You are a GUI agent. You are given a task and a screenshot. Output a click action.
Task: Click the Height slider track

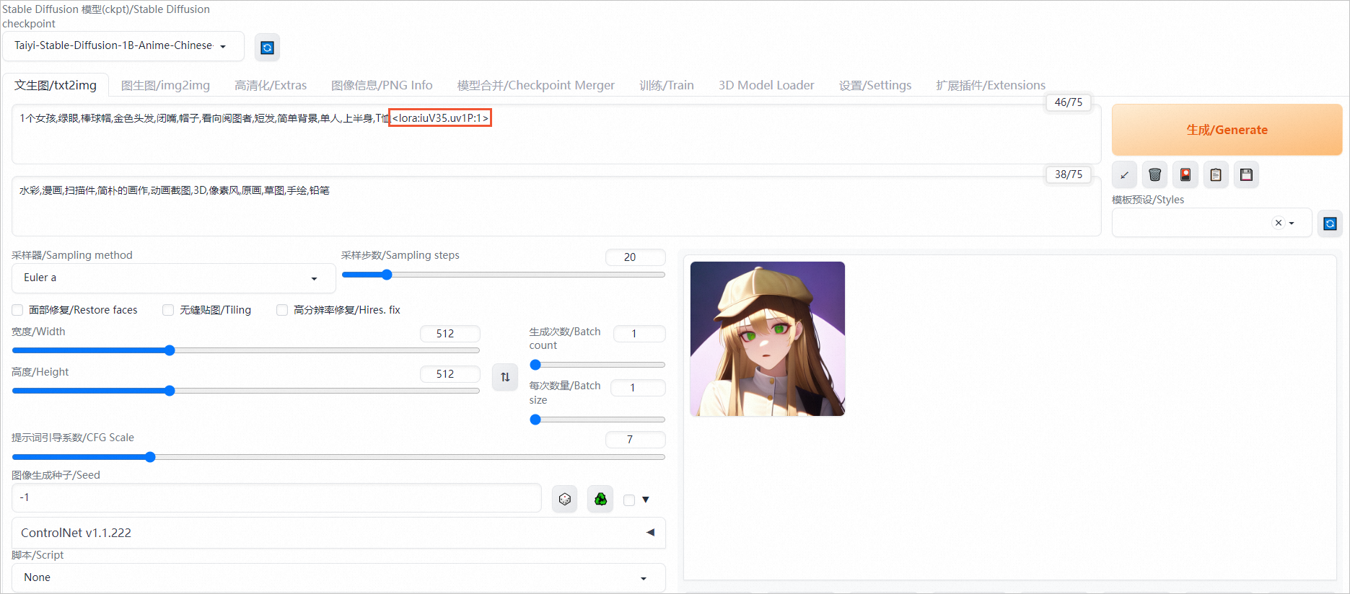click(x=246, y=391)
